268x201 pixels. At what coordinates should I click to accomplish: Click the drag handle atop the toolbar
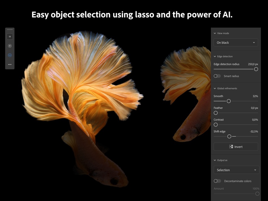[10, 30]
